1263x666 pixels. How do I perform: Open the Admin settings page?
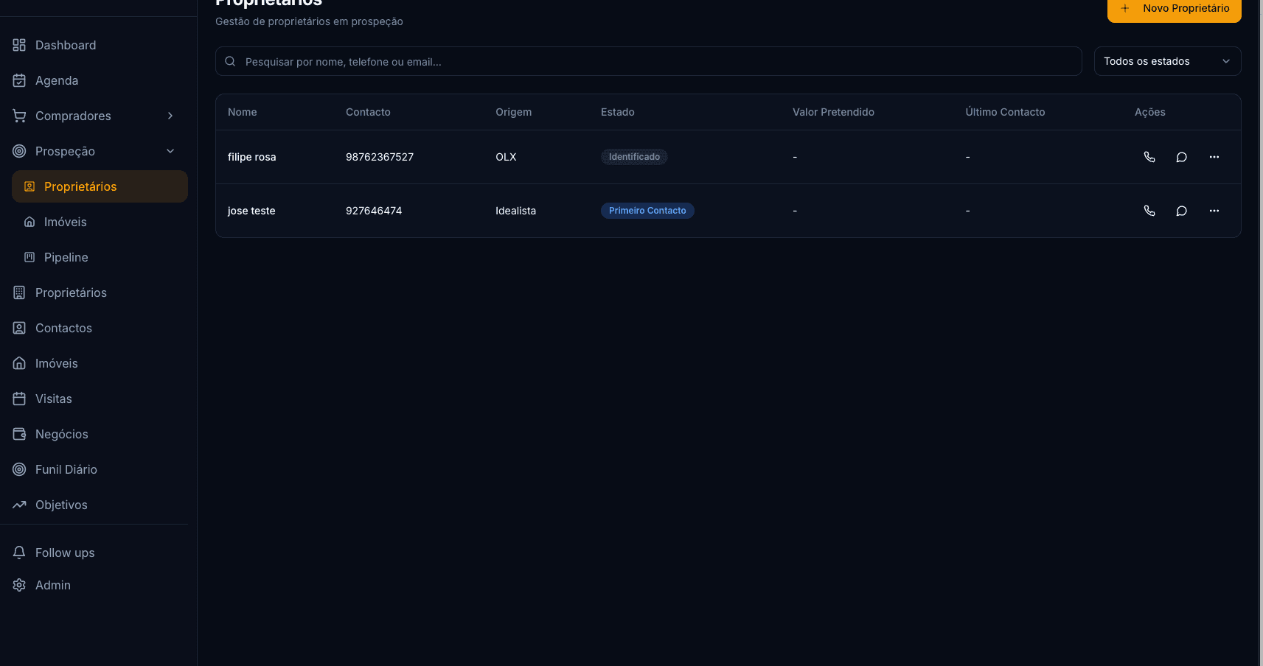click(x=100, y=585)
